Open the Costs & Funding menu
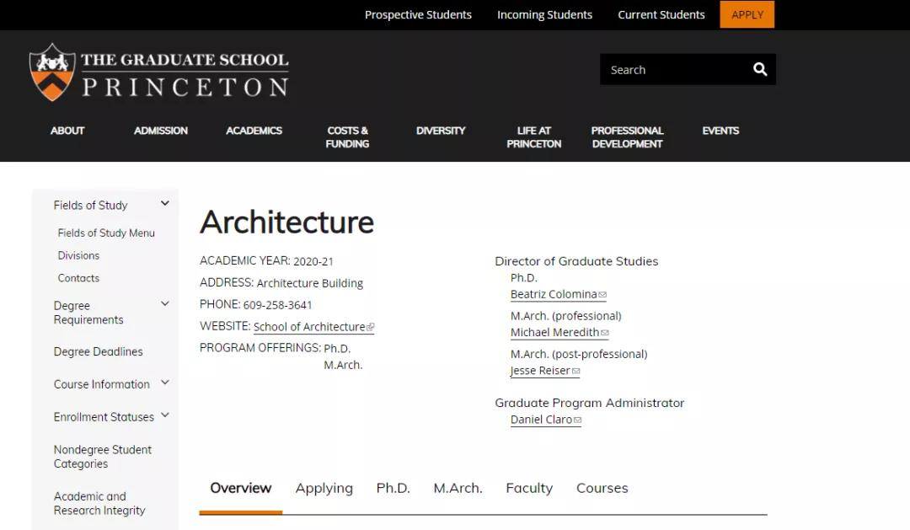The width and height of the screenshot is (910, 530). [x=347, y=137]
